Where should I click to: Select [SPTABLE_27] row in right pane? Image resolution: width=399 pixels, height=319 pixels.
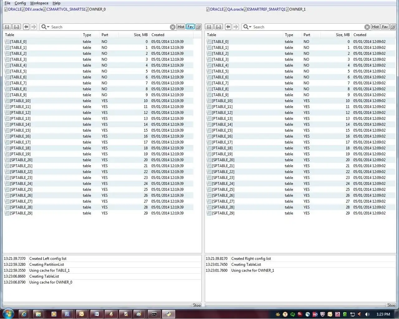[x=300, y=201]
